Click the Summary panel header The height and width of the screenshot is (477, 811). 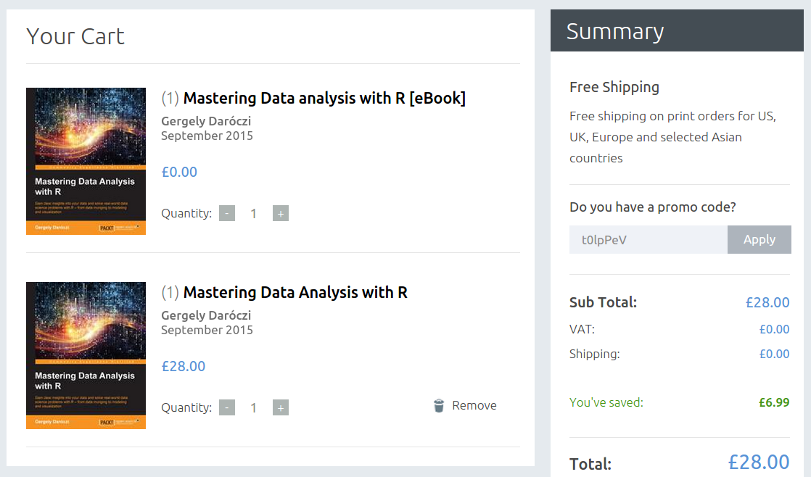677,30
